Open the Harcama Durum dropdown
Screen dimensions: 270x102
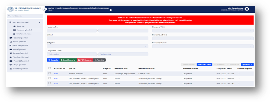tap(203, 46)
